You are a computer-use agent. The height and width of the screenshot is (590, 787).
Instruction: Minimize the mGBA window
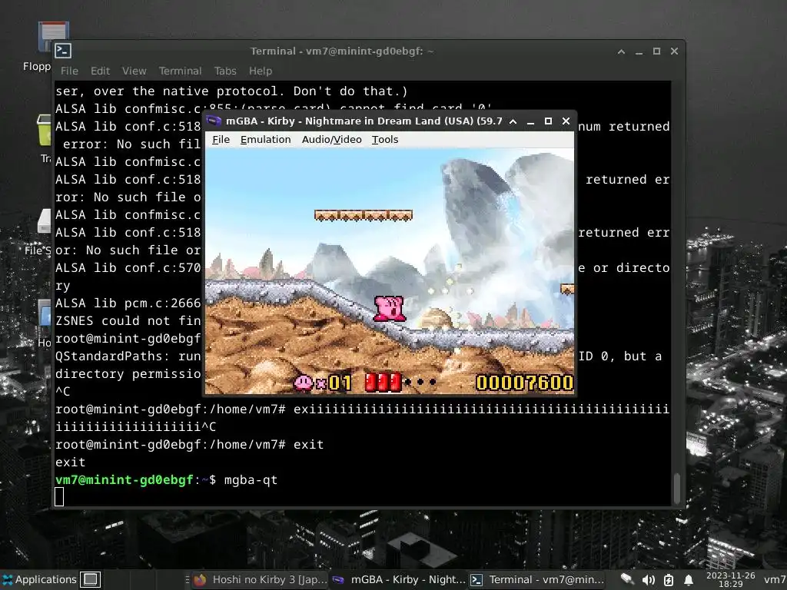coord(530,121)
